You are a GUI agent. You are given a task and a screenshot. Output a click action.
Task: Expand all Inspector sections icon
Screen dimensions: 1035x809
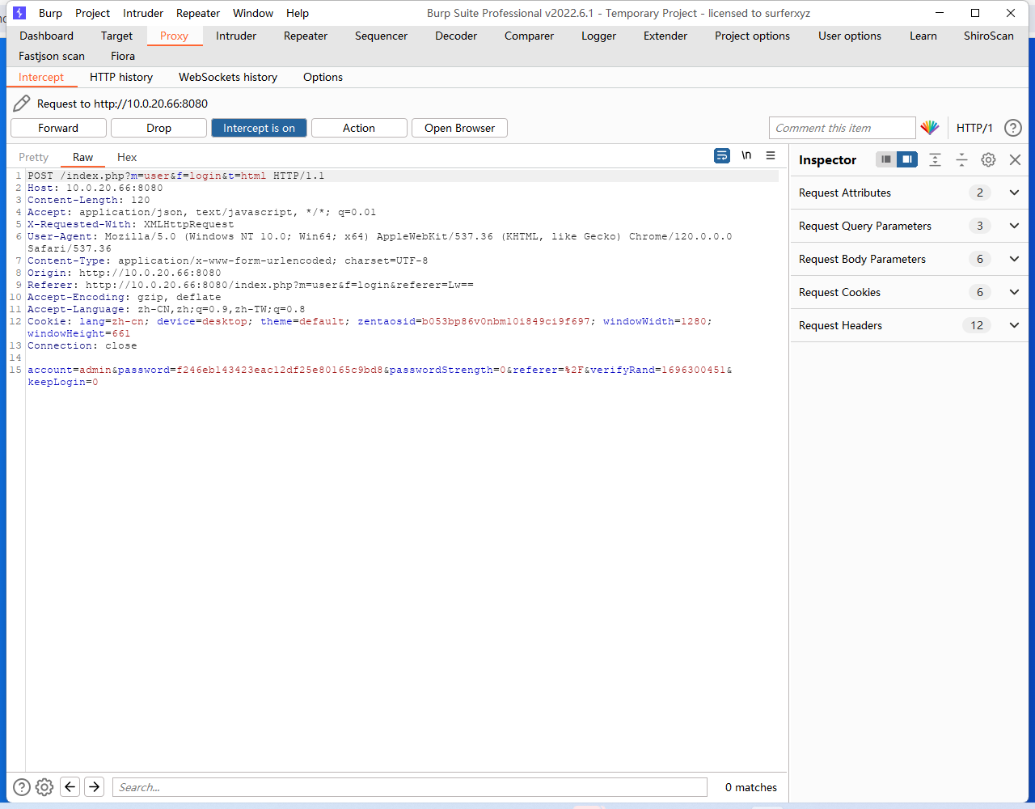click(935, 159)
